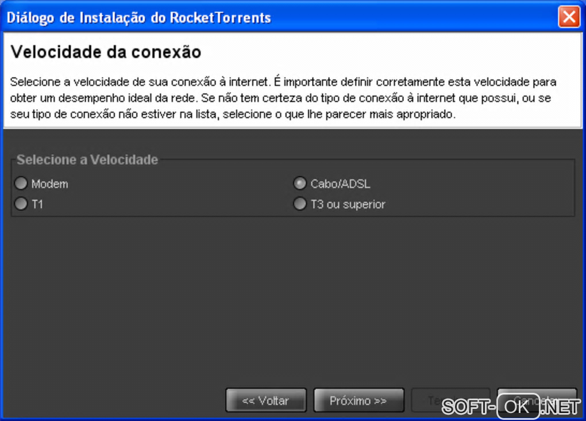Viewport: 586px width, 421px height.
Task: Click the T3 ou superior label text
Action: 348,204
